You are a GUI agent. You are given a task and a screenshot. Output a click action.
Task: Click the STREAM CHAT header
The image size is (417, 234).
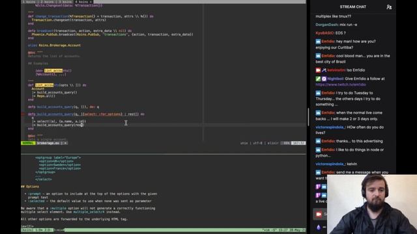pyautogui.click(x=352, y=7)
